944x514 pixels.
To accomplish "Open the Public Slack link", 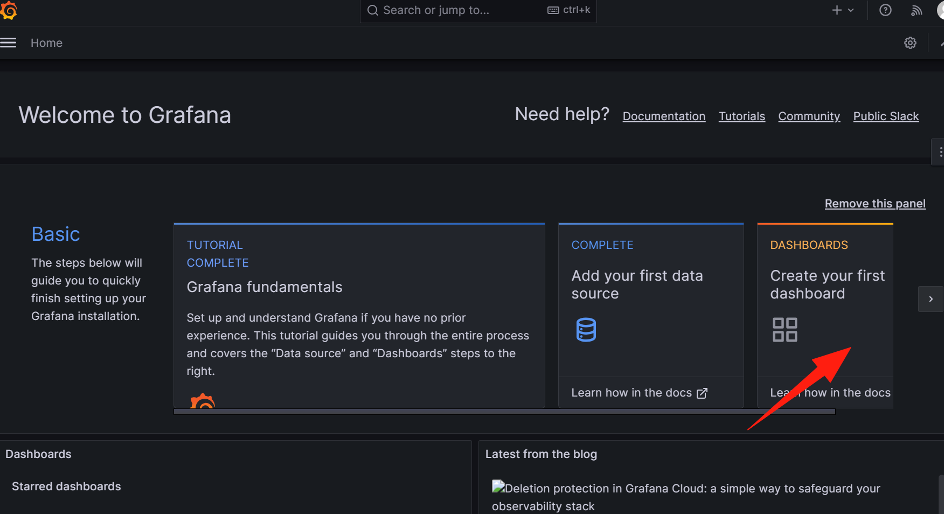I will (x=886, y=116).
